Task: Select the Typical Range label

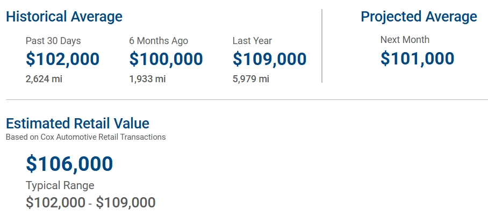Action: [60, 185]
